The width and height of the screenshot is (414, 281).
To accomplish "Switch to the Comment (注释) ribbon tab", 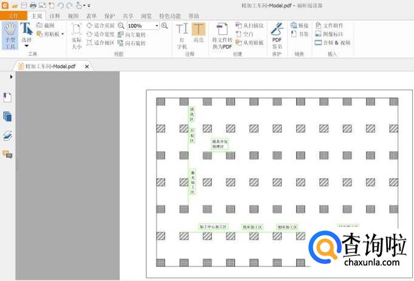I will [x=55, y=16].
